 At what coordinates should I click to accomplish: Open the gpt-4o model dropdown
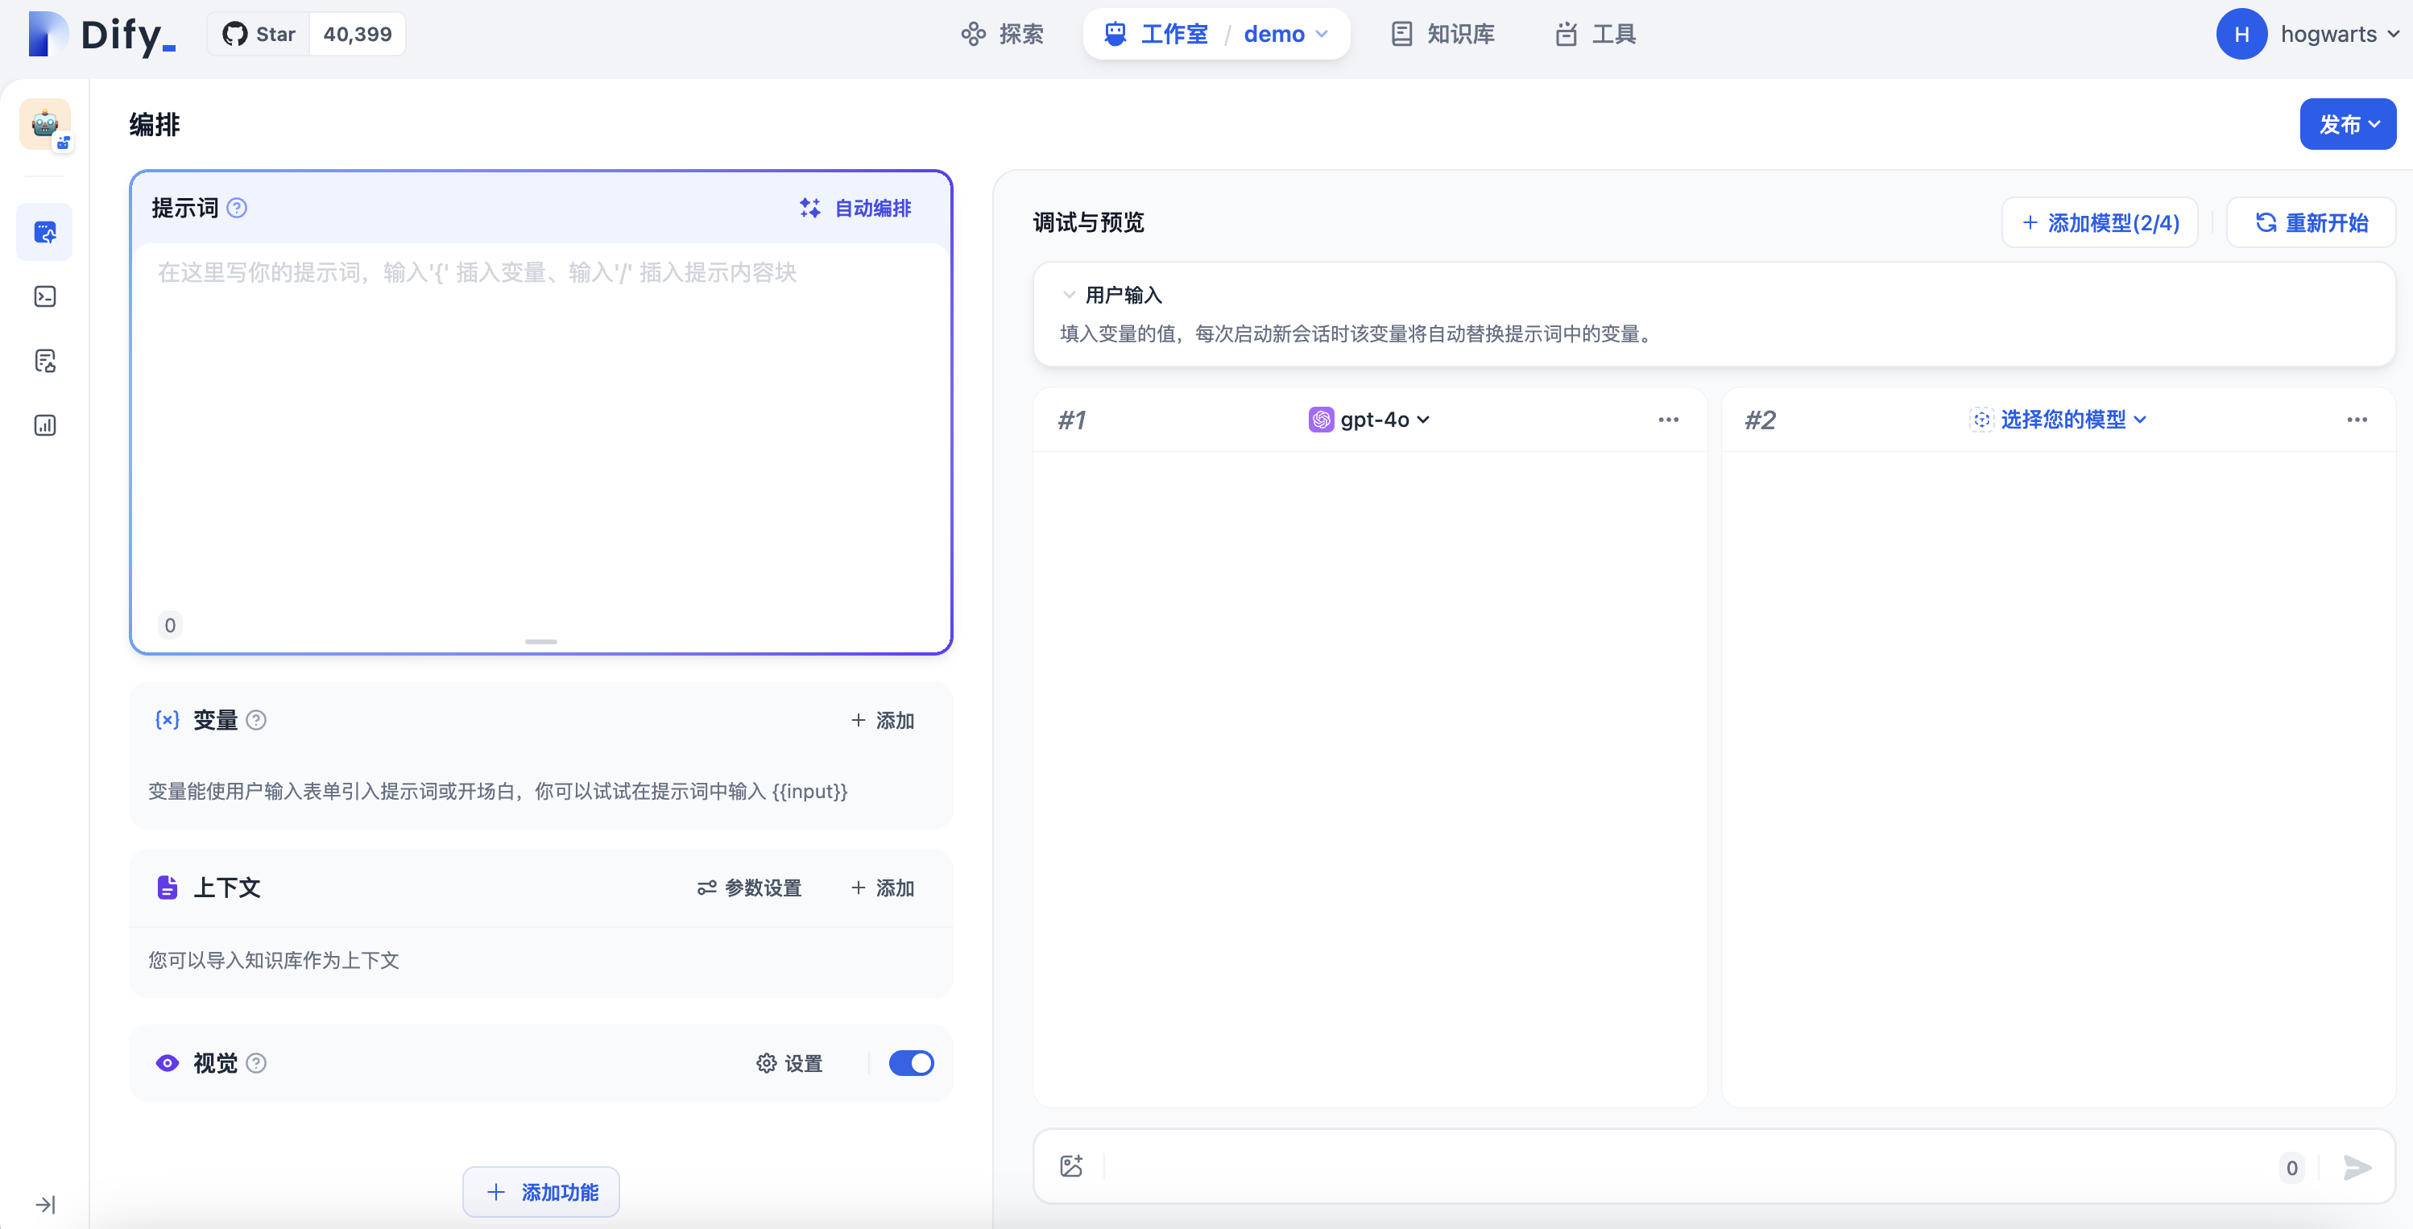coord(1371,420)
